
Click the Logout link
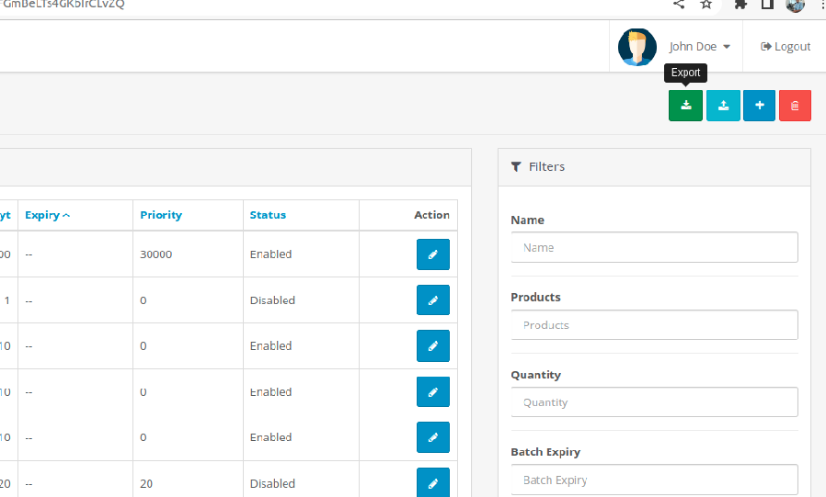tap(786, 47)
